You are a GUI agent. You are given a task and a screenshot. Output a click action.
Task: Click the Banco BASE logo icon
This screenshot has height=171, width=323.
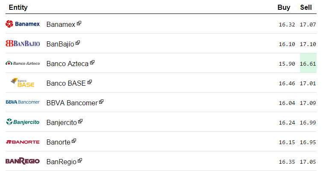[x=23, y=83]
